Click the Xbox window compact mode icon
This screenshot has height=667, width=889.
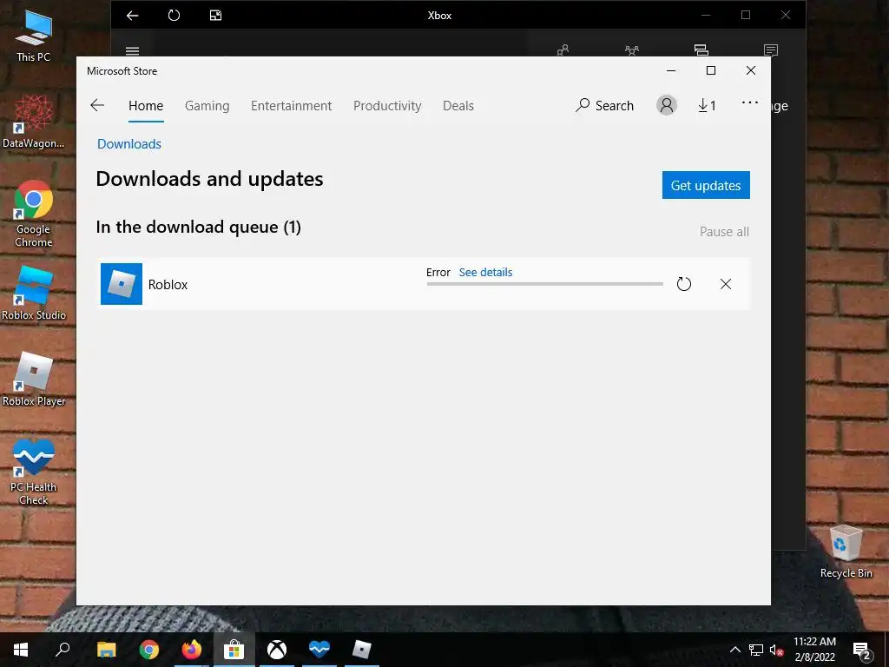[x=216, y=16]
